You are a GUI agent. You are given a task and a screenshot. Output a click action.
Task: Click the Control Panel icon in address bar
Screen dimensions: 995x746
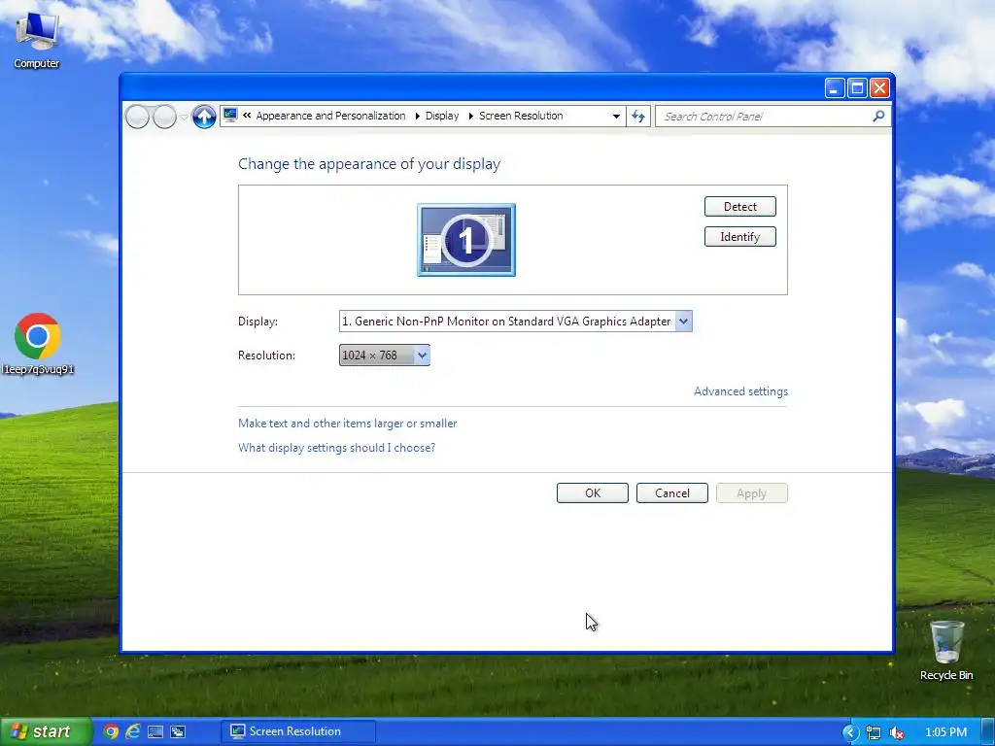230,116
